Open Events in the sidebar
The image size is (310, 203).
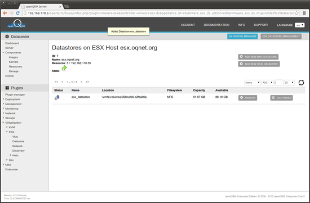point(10,76)
